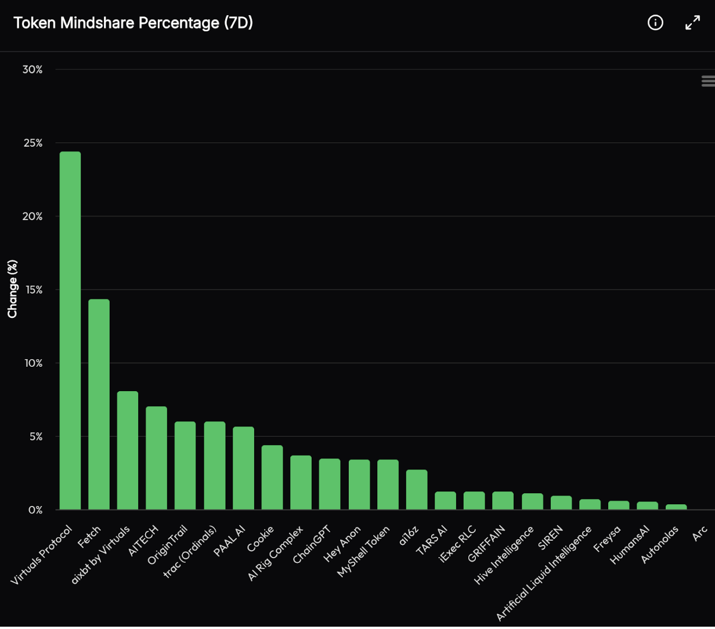This screenshot has width=715, height=629.
Task: Select the Hey Anon bar
Action: tap(359, 485)
